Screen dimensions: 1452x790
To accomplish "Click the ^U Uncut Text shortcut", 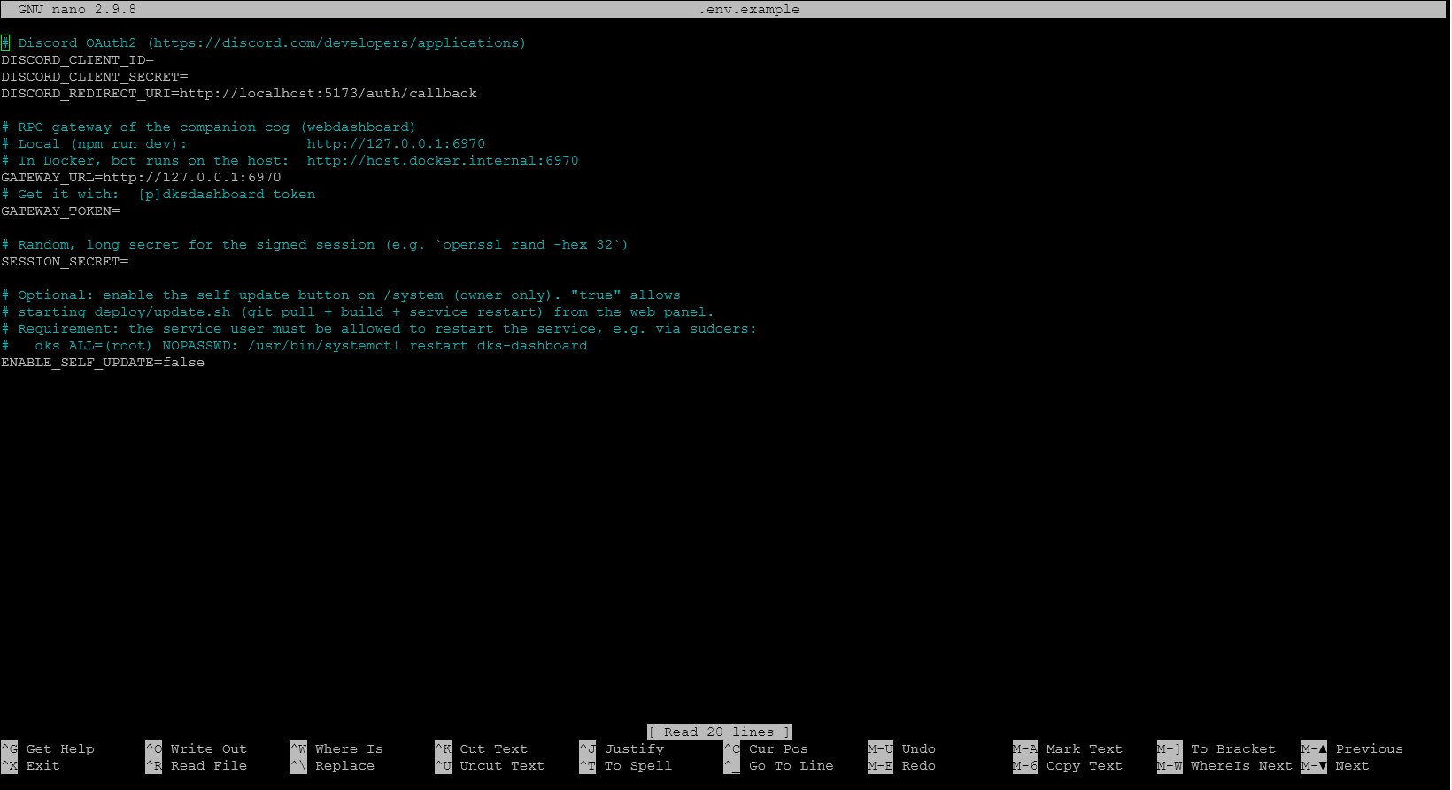I will [x=490, y=766].
